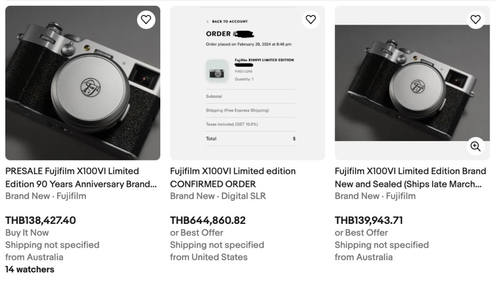
Task: Open PRESALE Fujifilm X100VI 90 Years Anniversary title
Action: [81, 177]
